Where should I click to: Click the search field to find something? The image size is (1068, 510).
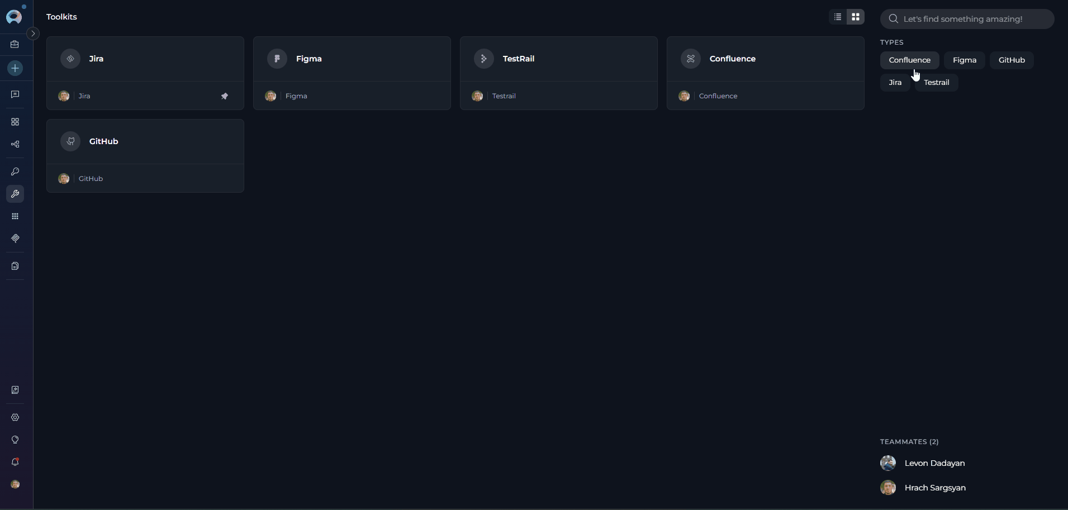point(967,18)
